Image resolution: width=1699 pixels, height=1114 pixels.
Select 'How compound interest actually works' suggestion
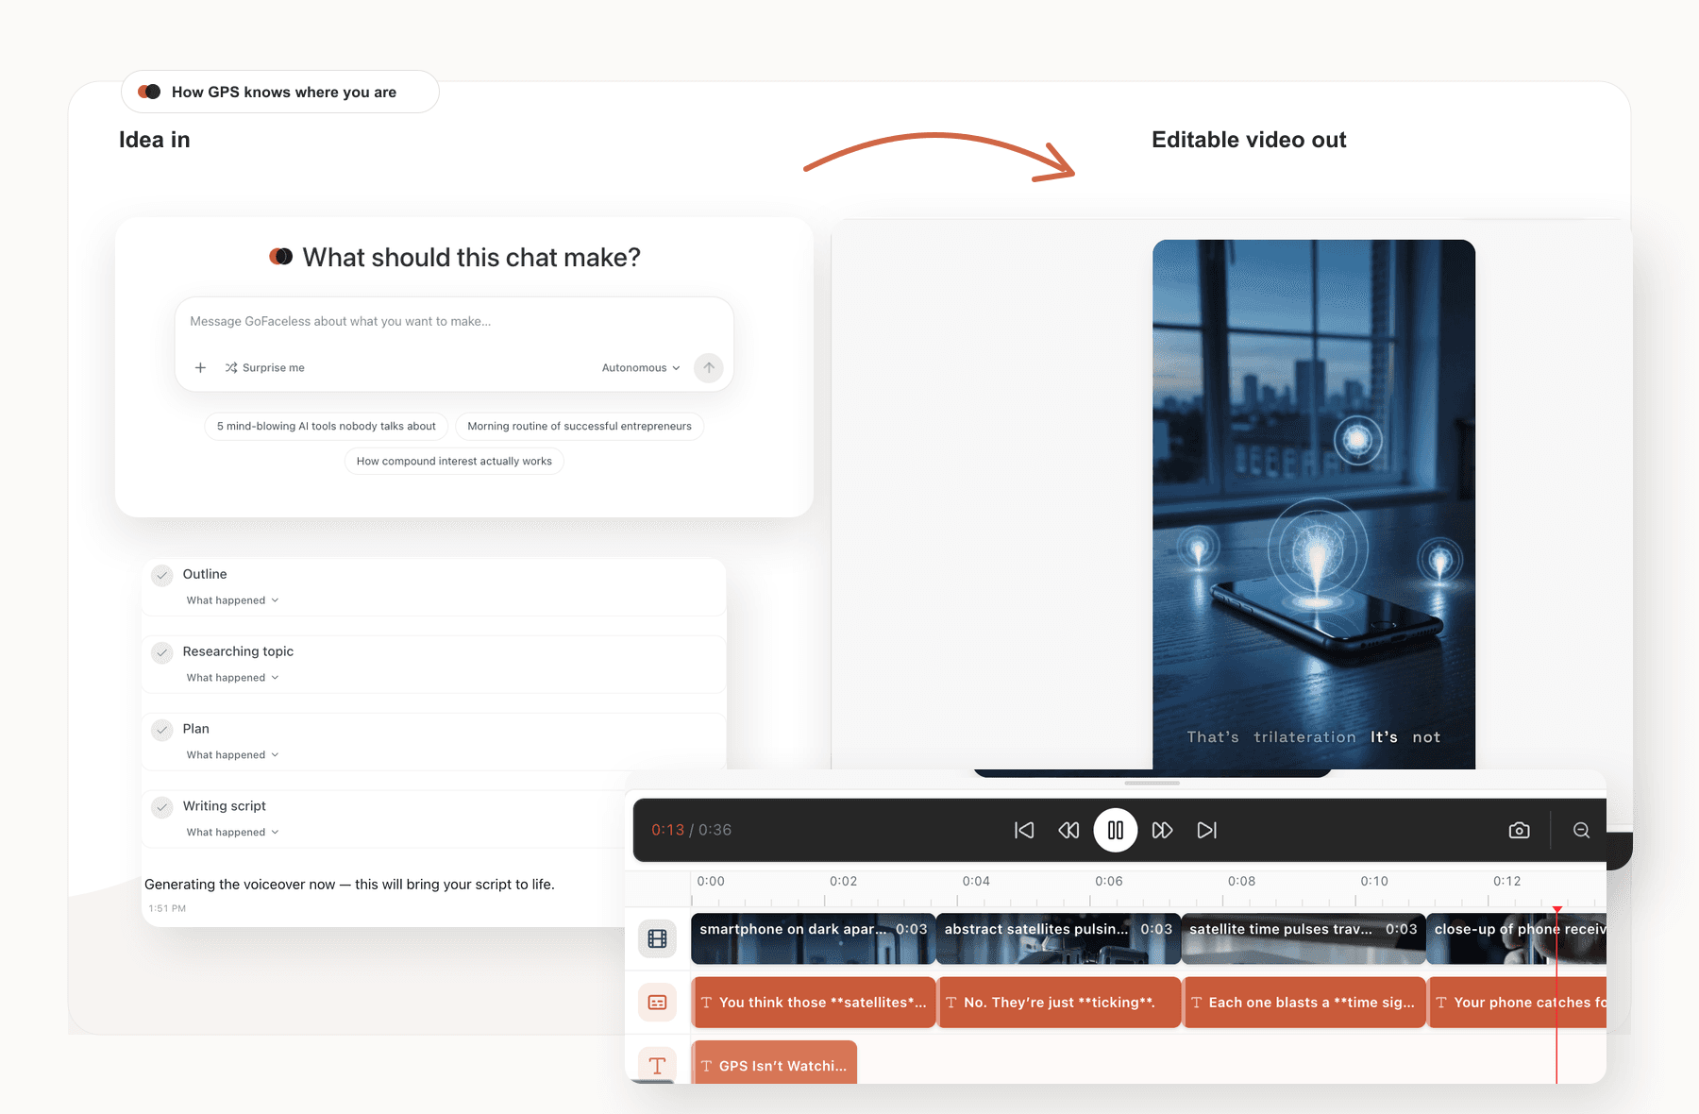(454, 462)
